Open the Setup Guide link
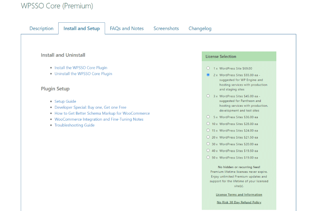Image resolution: width=319 pixels, height=211 pixels. 65,102
